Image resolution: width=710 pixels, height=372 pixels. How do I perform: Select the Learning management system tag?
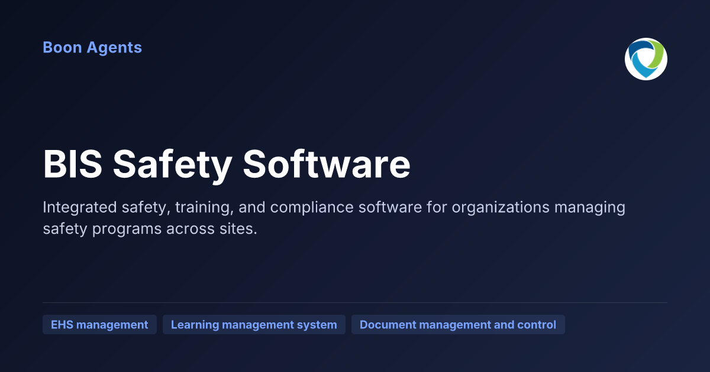tap(254, 325)
